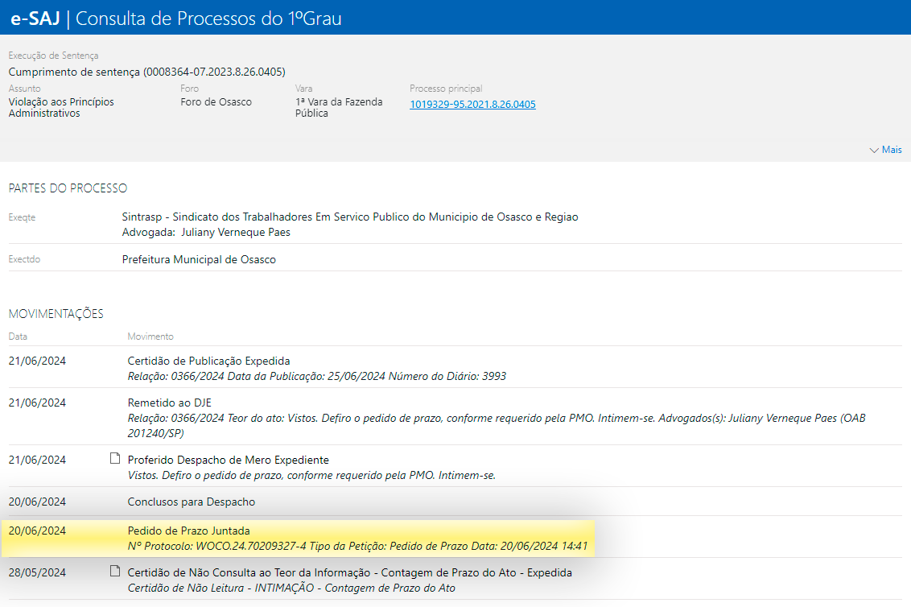Image resolution: width=911 pixels, height=607 pixels.
Task: Click Prefeitura Municipal de Osasco party
Action: [199, 259]
